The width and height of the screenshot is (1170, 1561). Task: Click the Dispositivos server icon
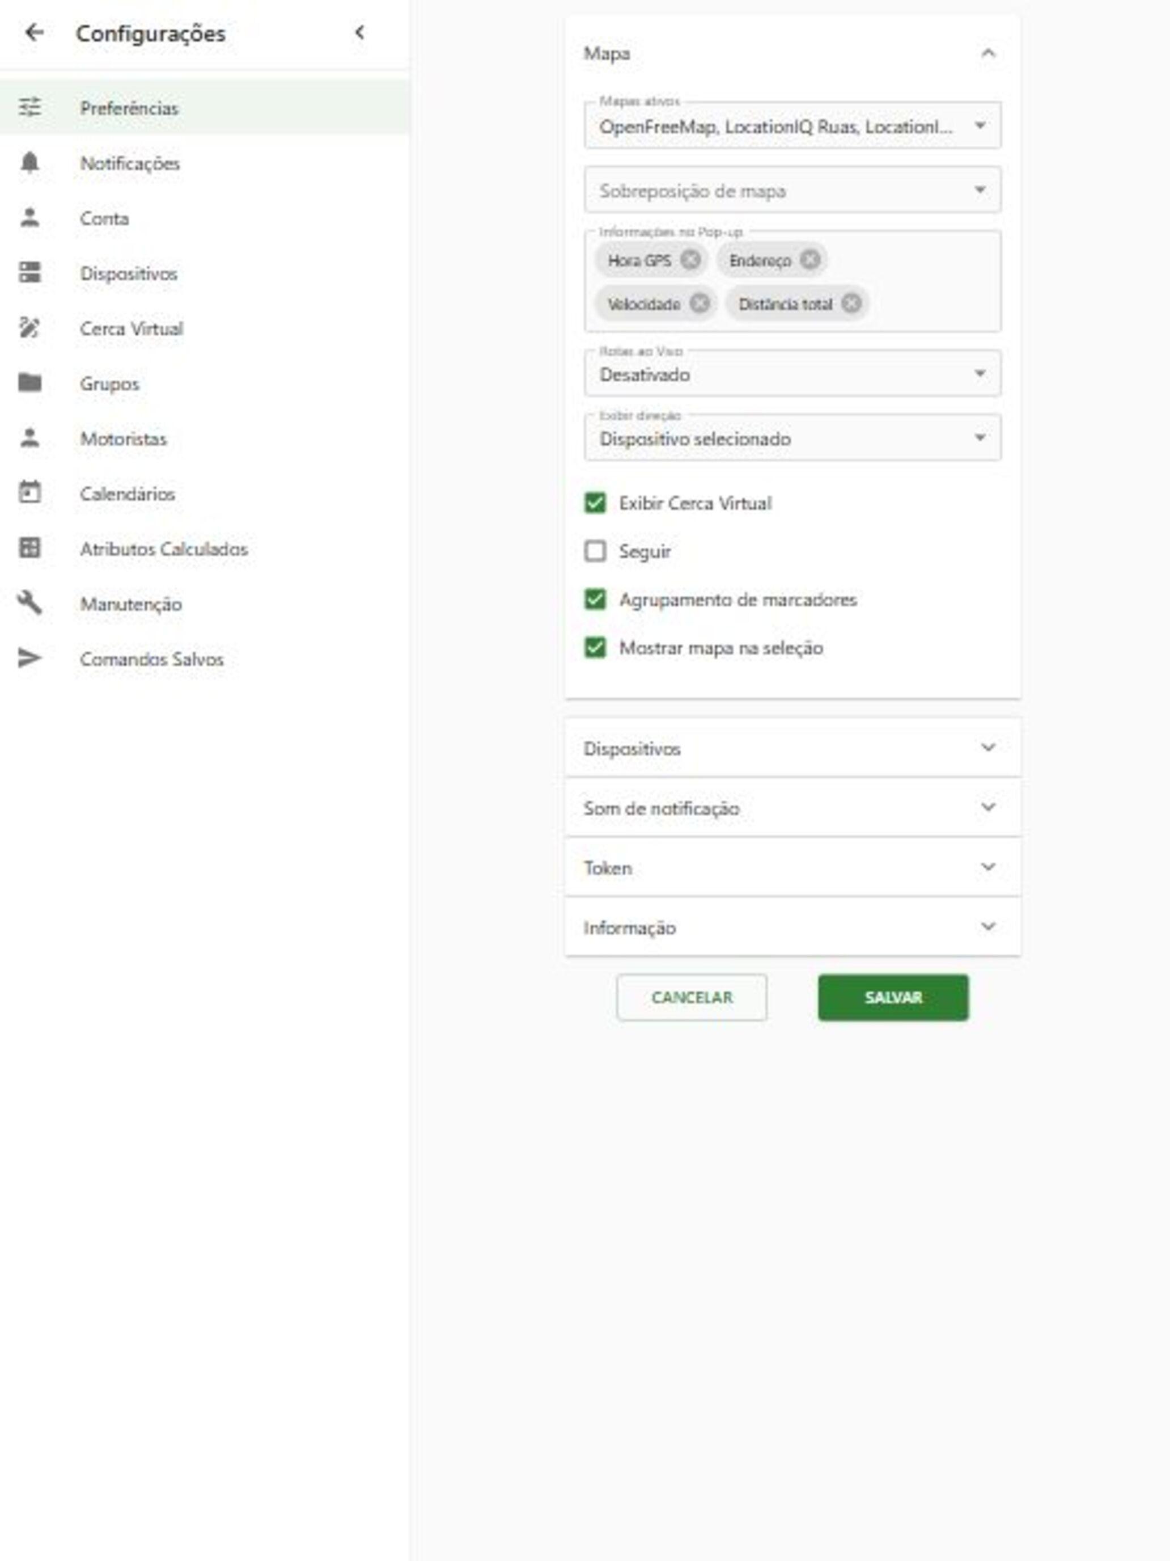(29, 272)
